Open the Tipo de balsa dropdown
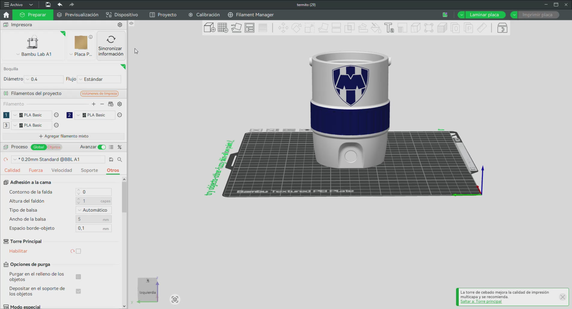 93,210
